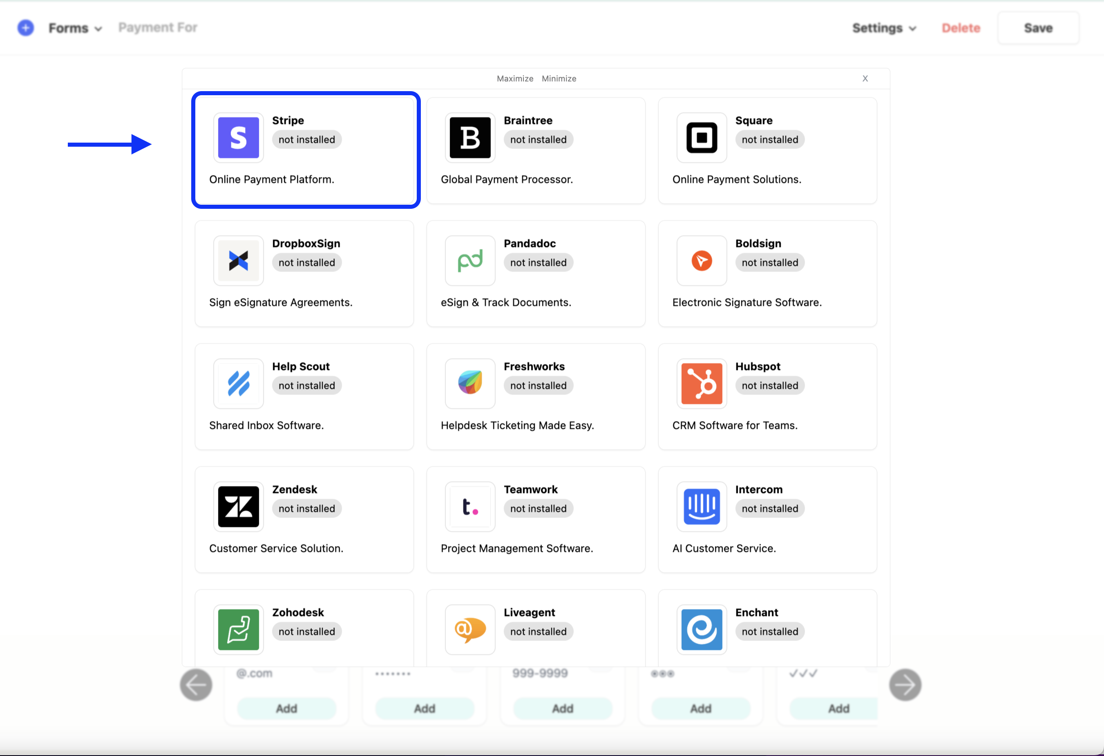
Task: Click 'Sign eSignature Agreements.' description text
Action: pyautogui.click(x=281, y=303)
